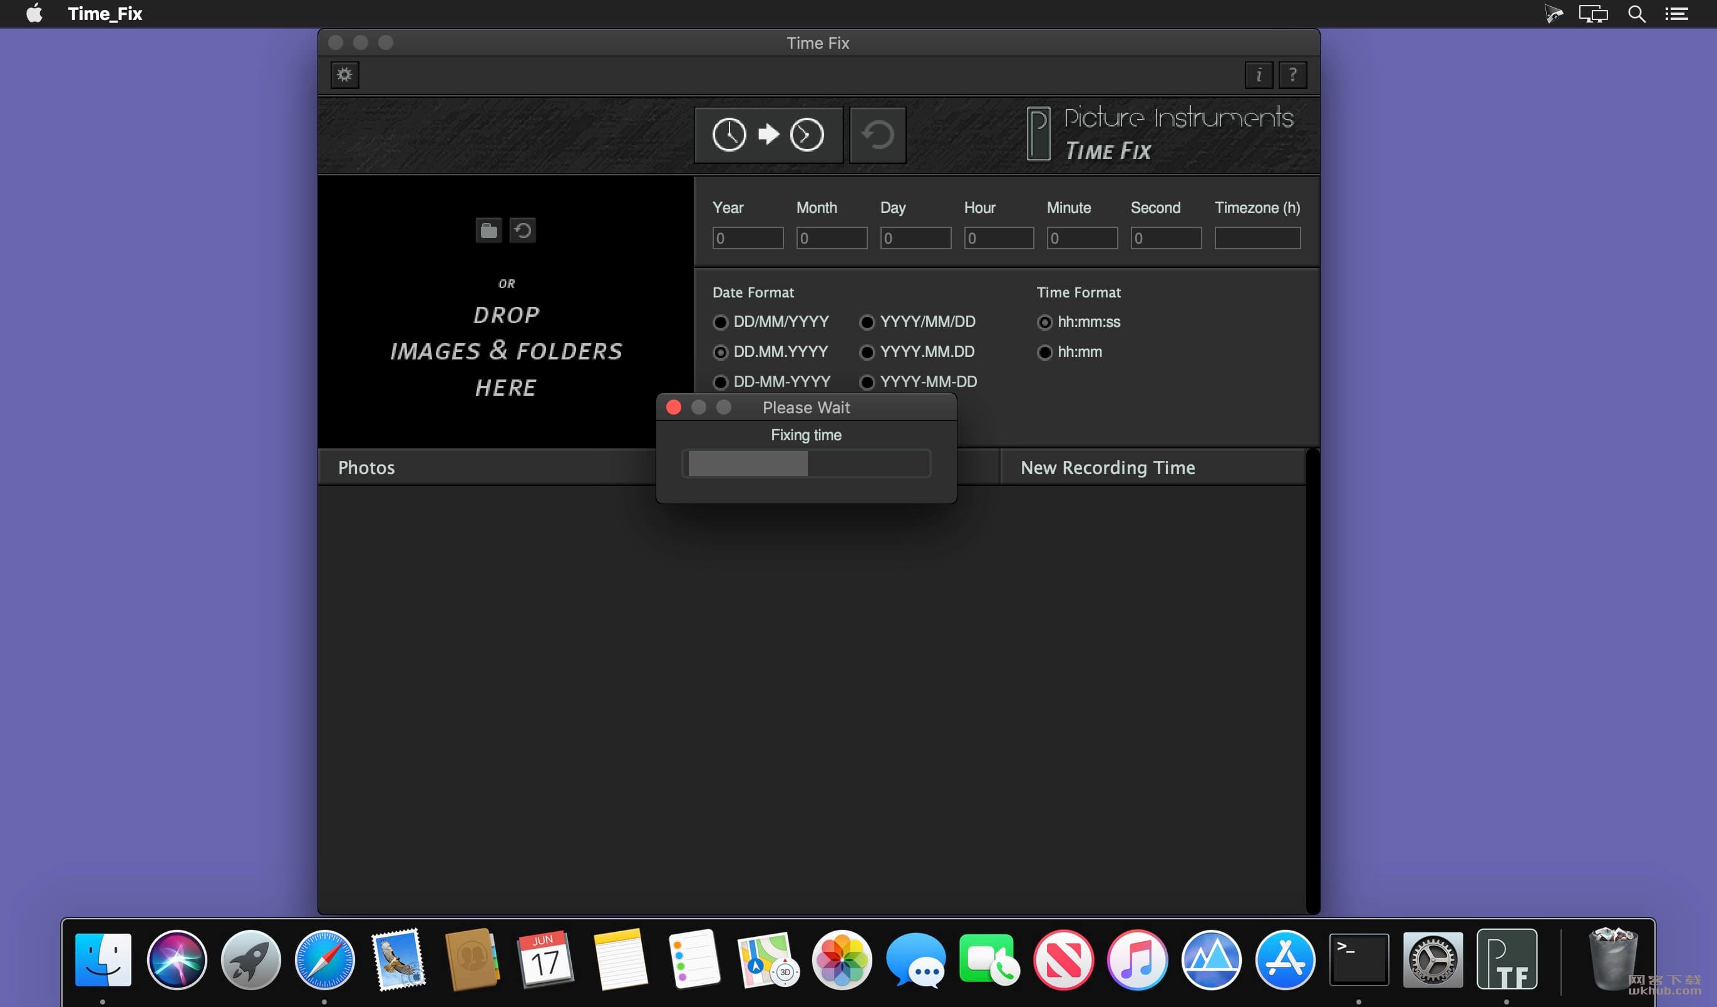The height and width of the screenshot is (1007, 1717).
Task: Click the Year input field
Action: pyautogui.click(x=748, y=238)
